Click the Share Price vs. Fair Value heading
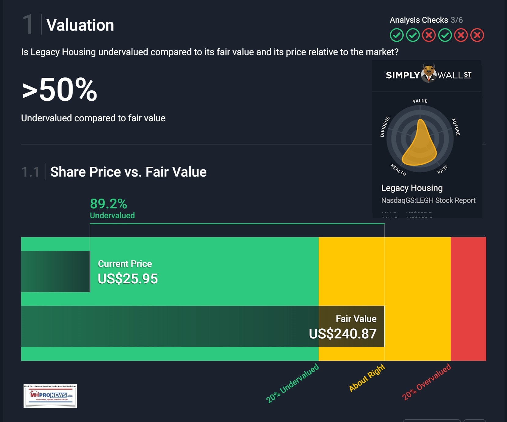Viewport: 507px width, 422px height. tap(128, 172)
